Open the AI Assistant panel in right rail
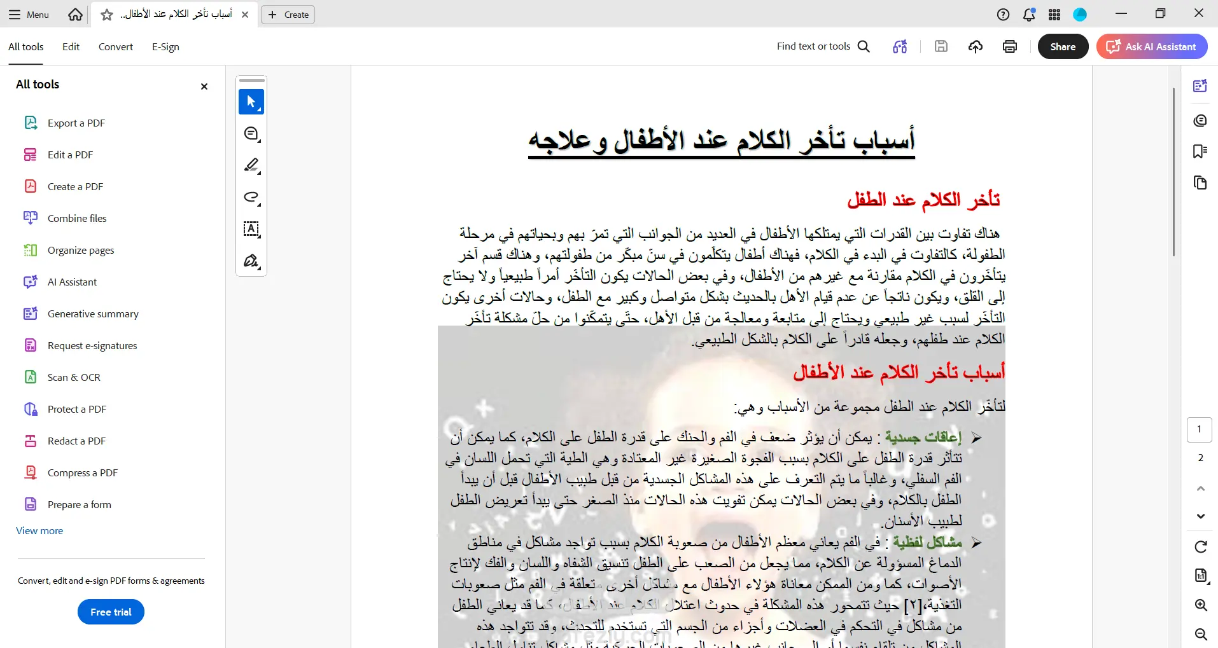 click(x=1200, y=86)
